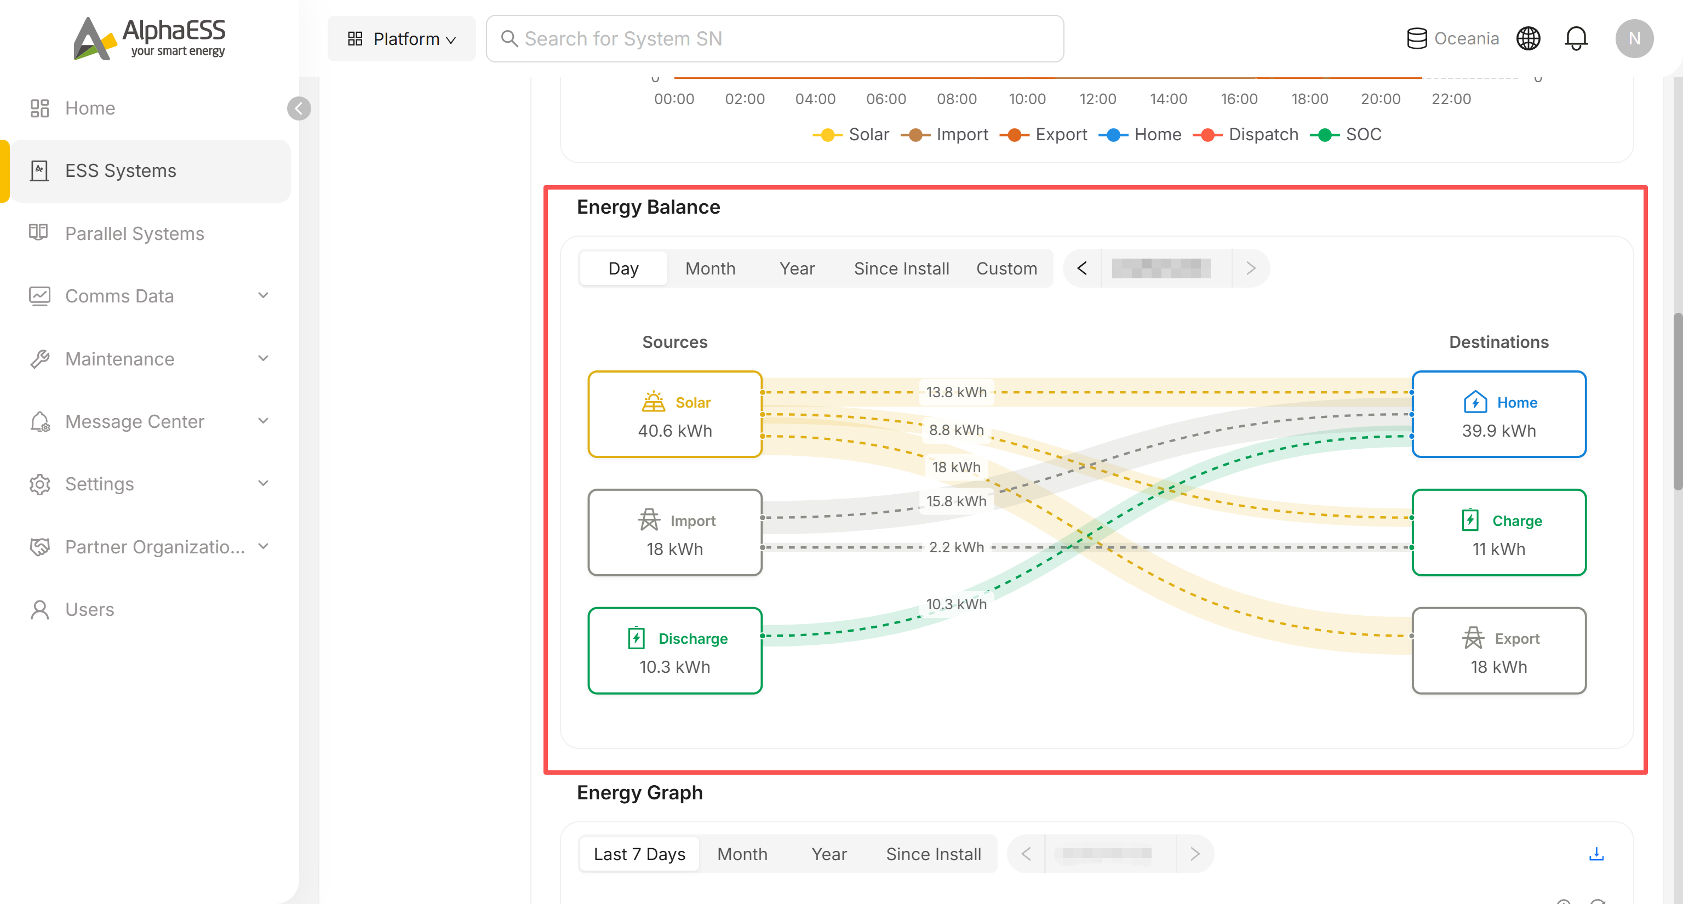Toggle Import series in chart legend
1683x904 pixels.
944,135
